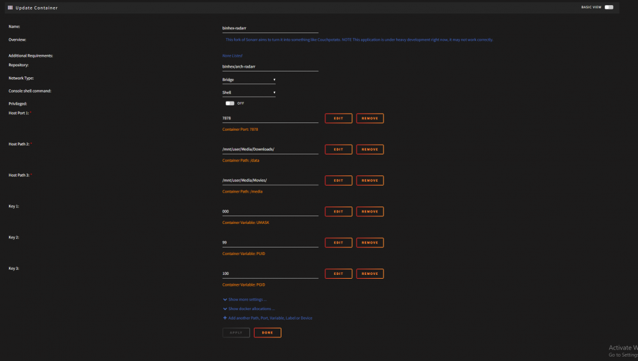Toggle the Privileged switch
The width and height of the screenshot is (638, 361).
[x=230, y=103]
